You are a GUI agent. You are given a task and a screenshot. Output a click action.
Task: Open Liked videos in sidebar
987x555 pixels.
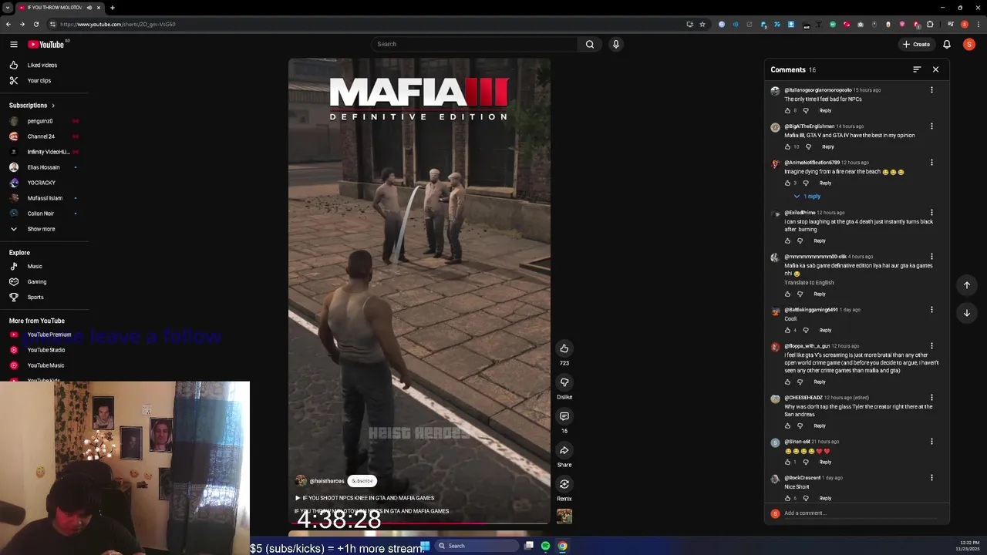click(42, 66)
